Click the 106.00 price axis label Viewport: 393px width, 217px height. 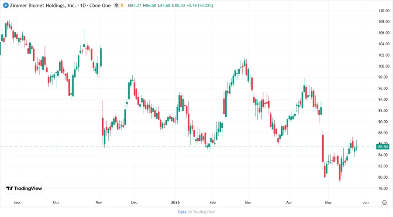pos(384,33)
